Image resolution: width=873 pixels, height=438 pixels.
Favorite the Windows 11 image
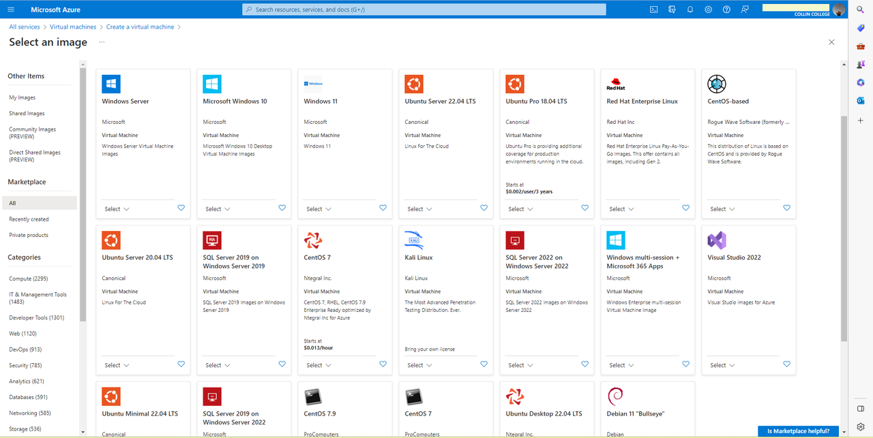383,208
